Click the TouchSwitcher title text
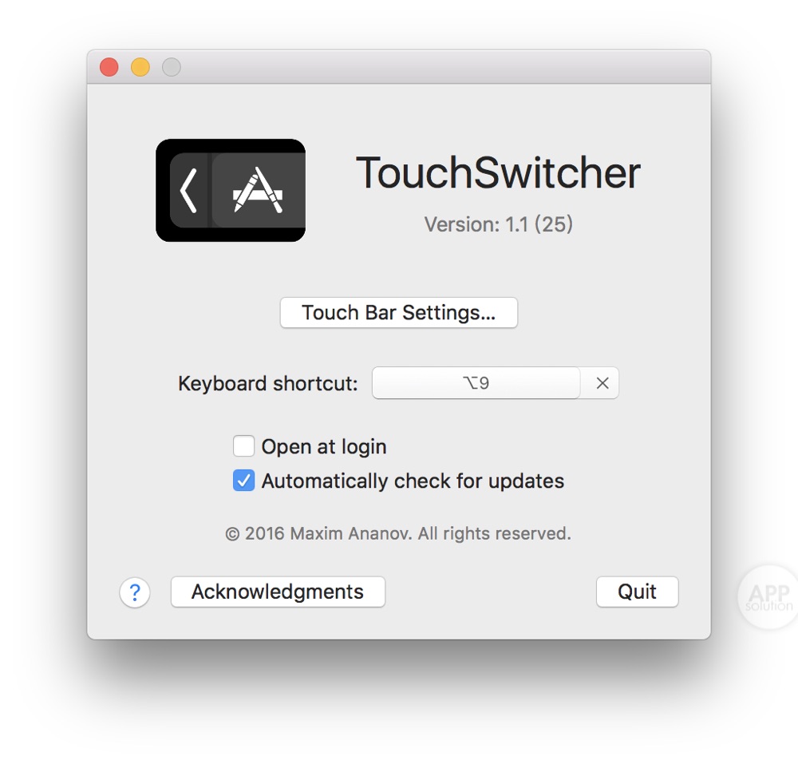The width and height of the screenshot is (798, 764). click(x=498, y=172)
